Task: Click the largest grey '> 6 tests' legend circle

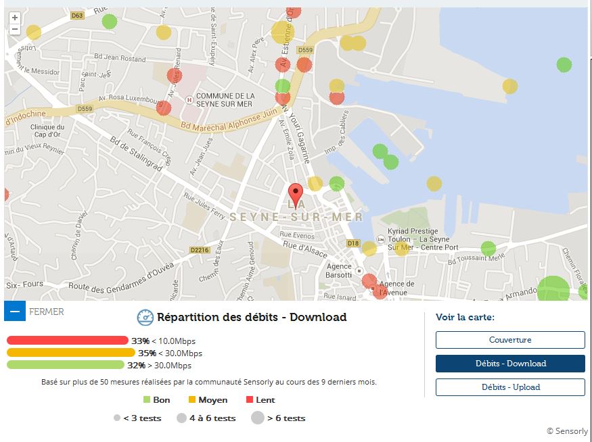Action: pyautogui.click(x=257, y=418)
